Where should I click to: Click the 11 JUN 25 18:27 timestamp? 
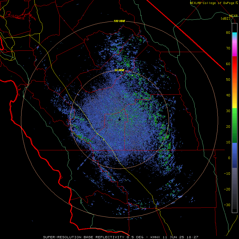(181, 237)
